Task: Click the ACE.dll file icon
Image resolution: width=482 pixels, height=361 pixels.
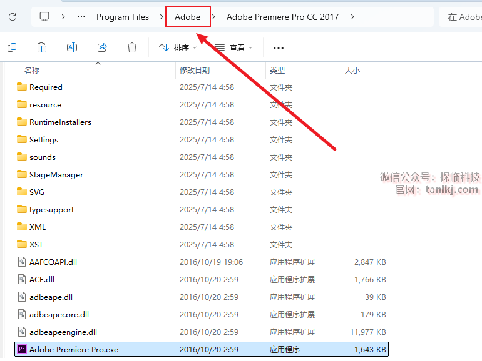Action: tap(22, 279)
